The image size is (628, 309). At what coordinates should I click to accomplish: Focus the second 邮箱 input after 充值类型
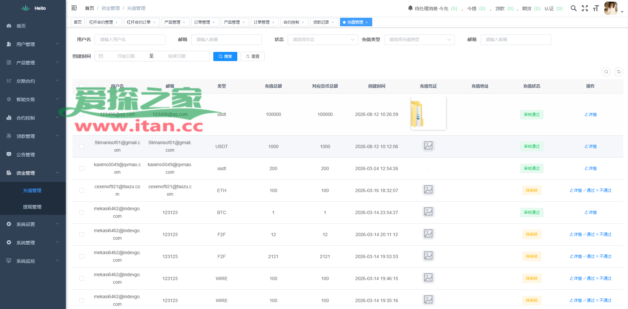[x=516, y=40]
